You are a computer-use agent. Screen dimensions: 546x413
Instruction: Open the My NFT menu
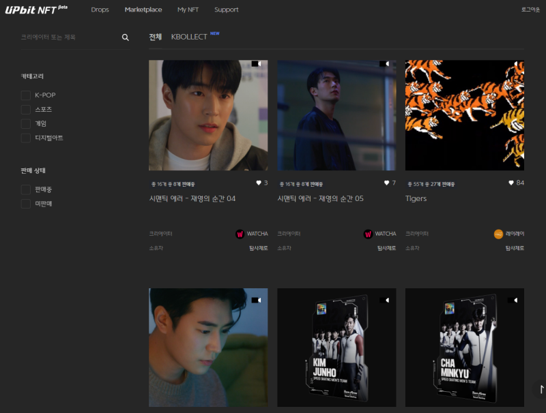[x=188, y=10]
